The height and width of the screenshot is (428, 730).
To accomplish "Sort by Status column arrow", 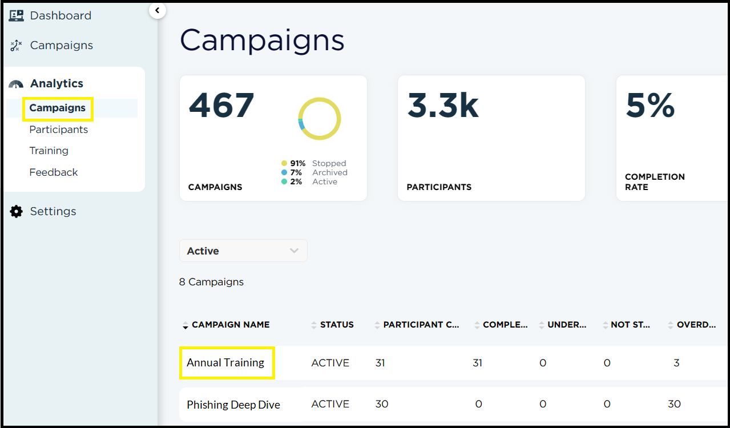I will pyautogui.click(x=313, y=325).
